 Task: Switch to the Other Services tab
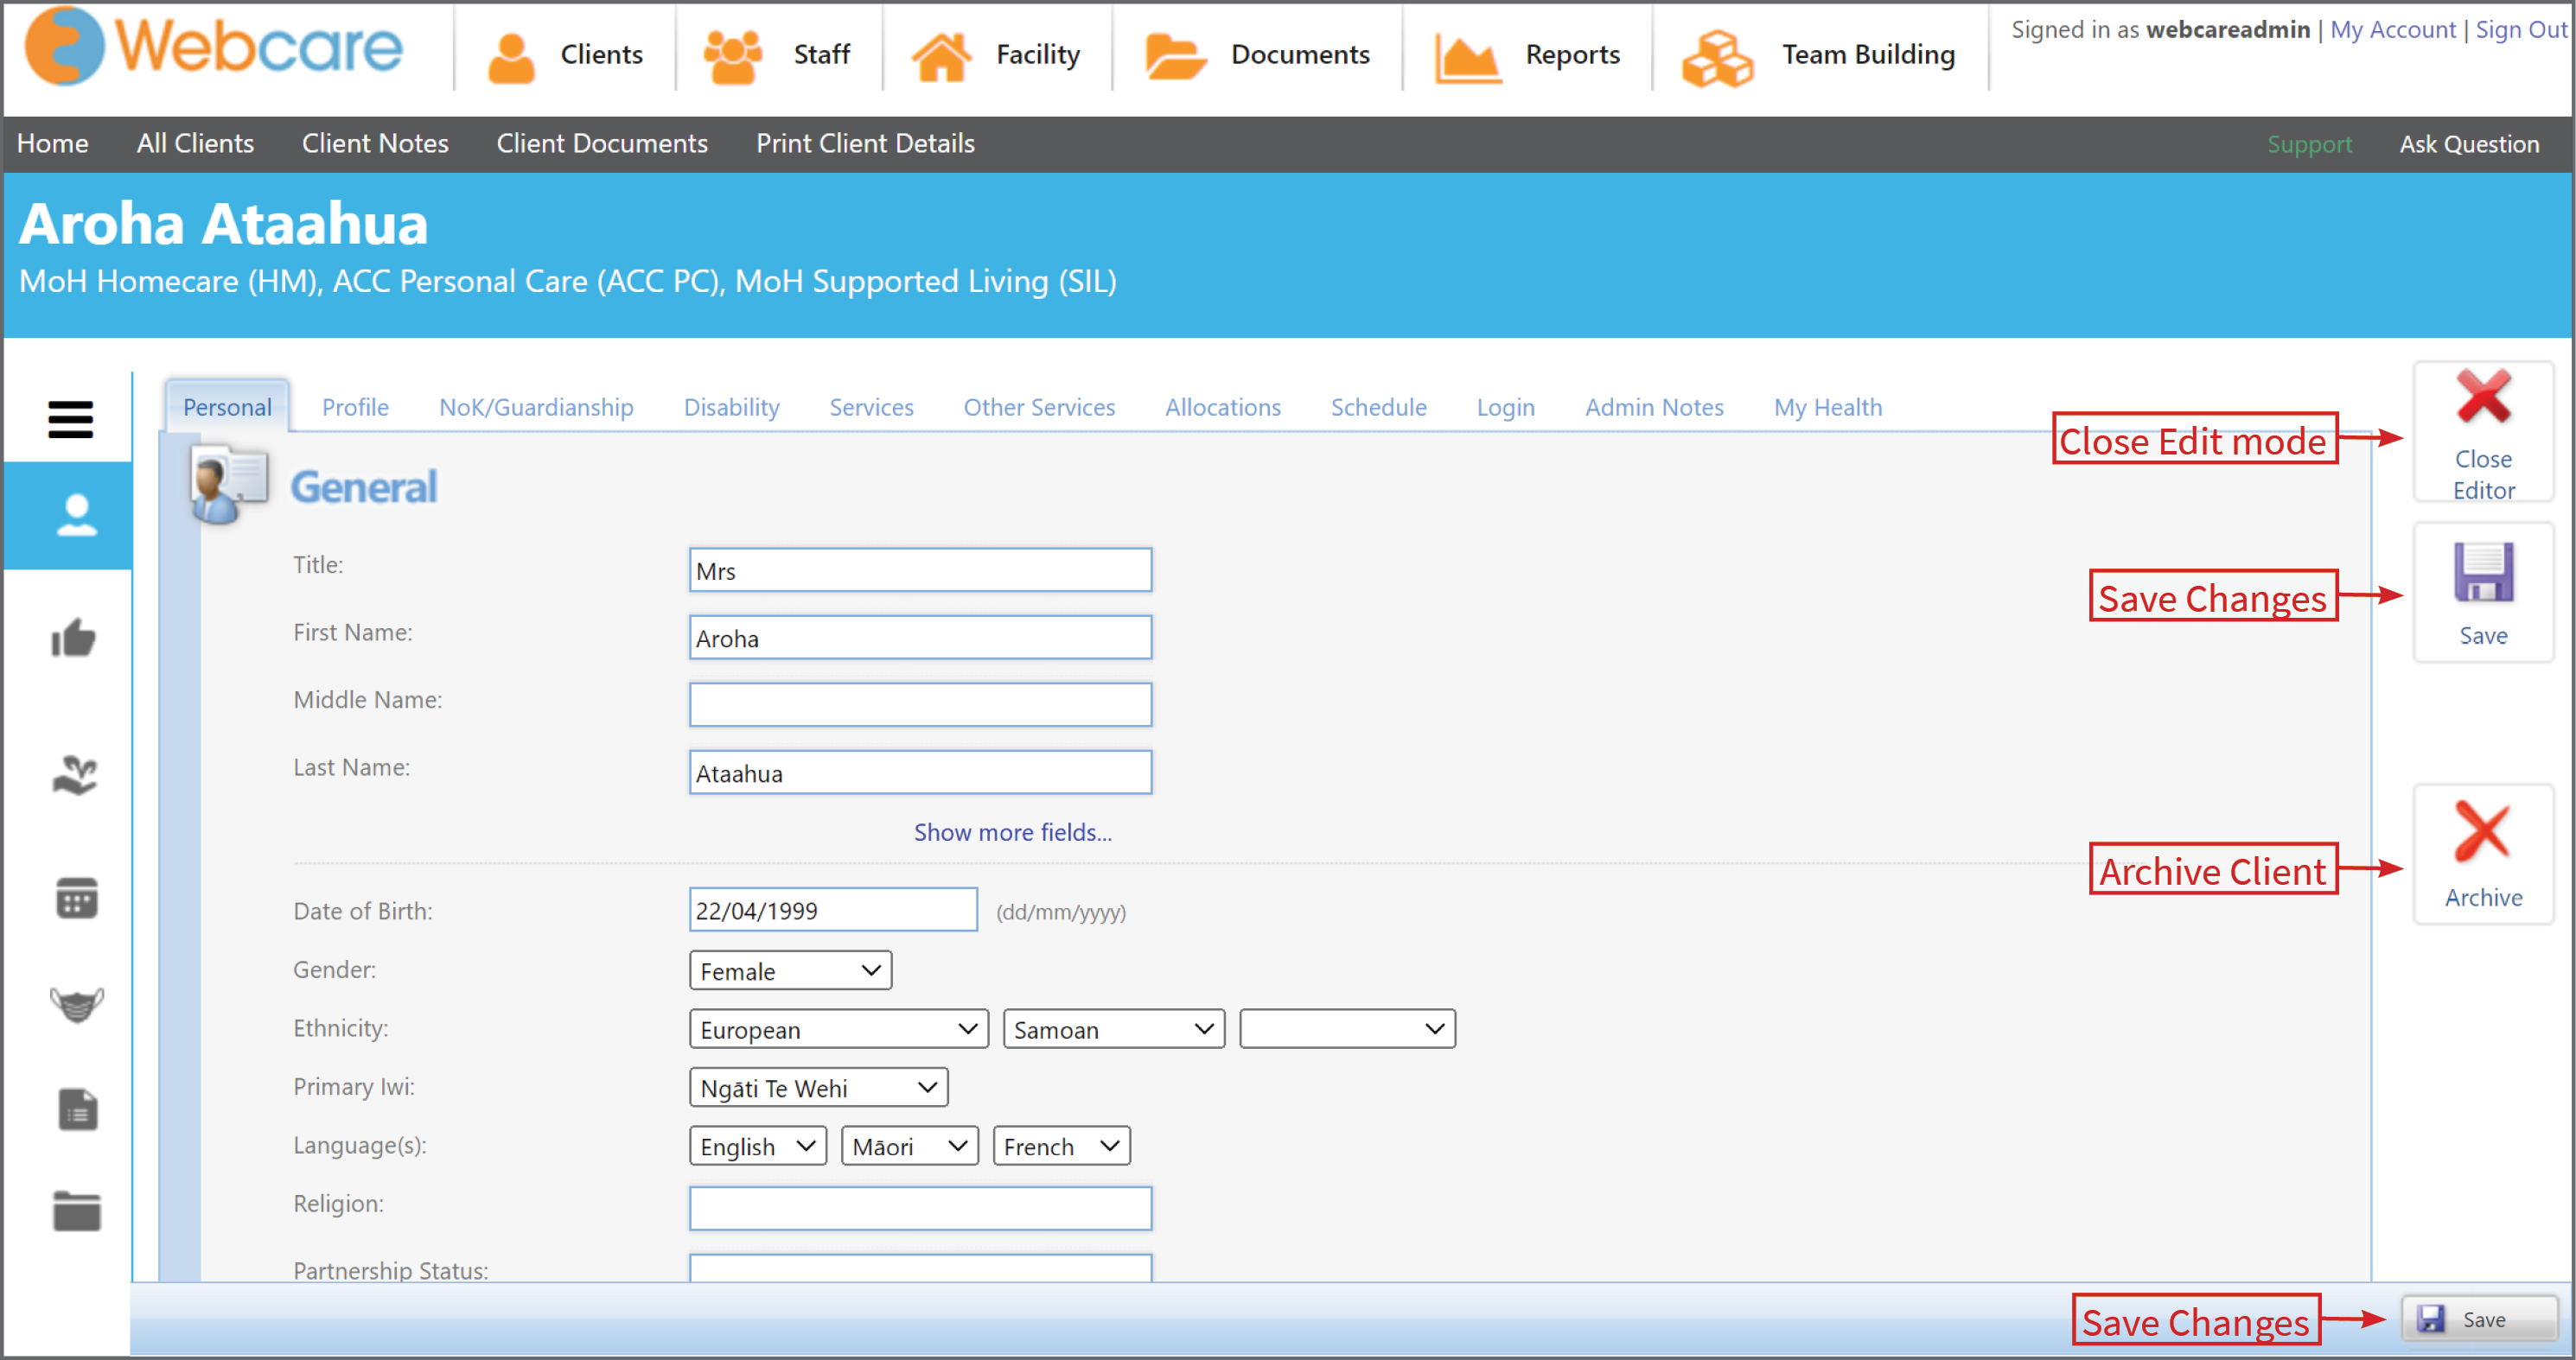pos(1039,407)
